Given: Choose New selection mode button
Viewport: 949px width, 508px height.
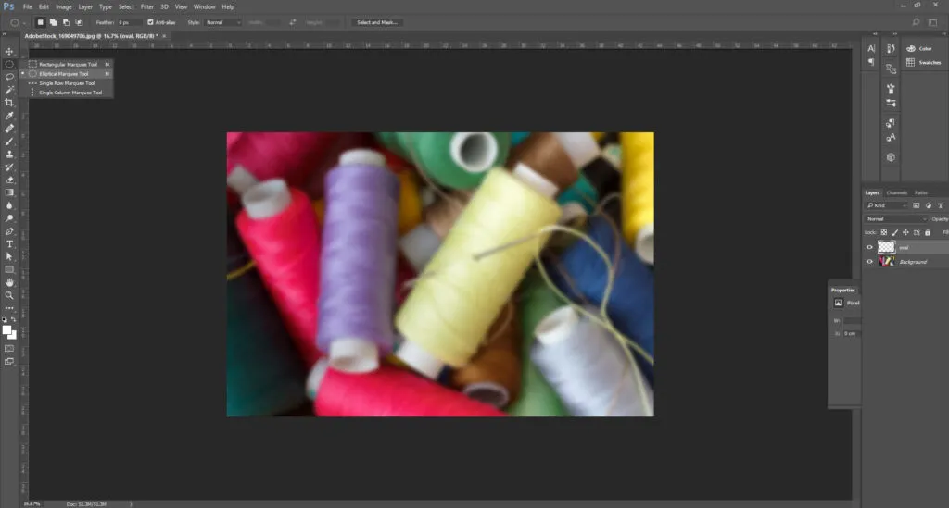Looking at the screenshot, I should coord(40,22).
